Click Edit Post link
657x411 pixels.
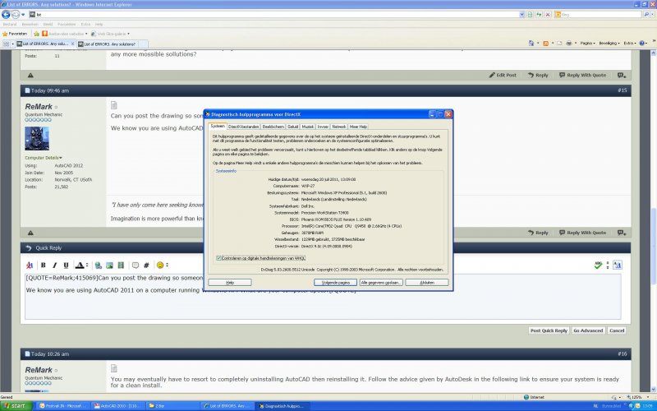point(503,75)
